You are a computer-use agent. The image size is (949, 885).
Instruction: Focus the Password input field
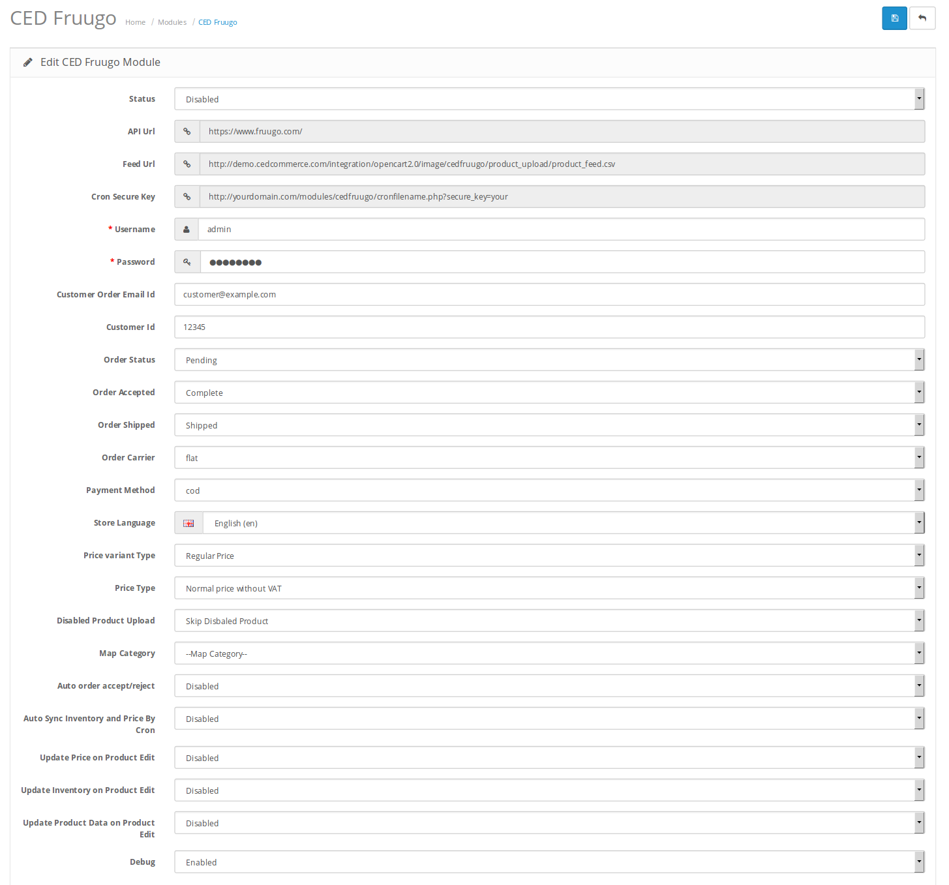click(562, 262)
